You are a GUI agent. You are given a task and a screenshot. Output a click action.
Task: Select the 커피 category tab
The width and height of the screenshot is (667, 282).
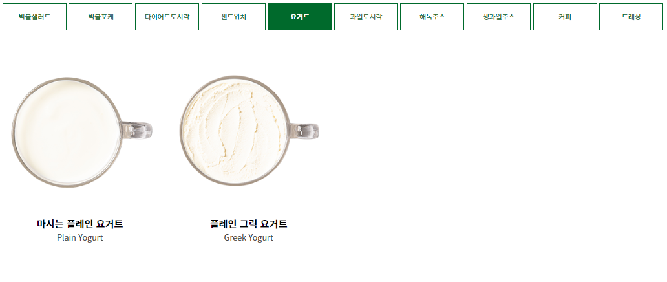(x=565, y=17)
